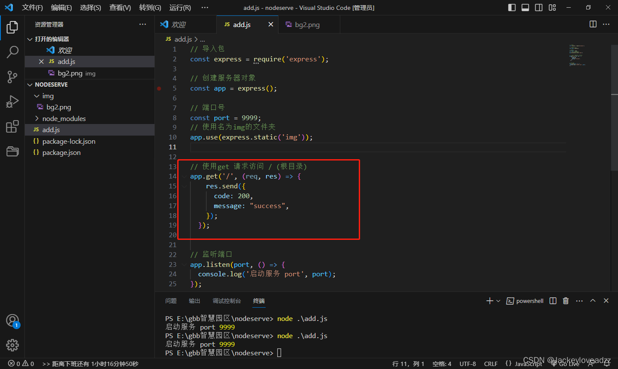Select the Source Control icon
The width and height of the screenshot is (618, 369).
12,77
